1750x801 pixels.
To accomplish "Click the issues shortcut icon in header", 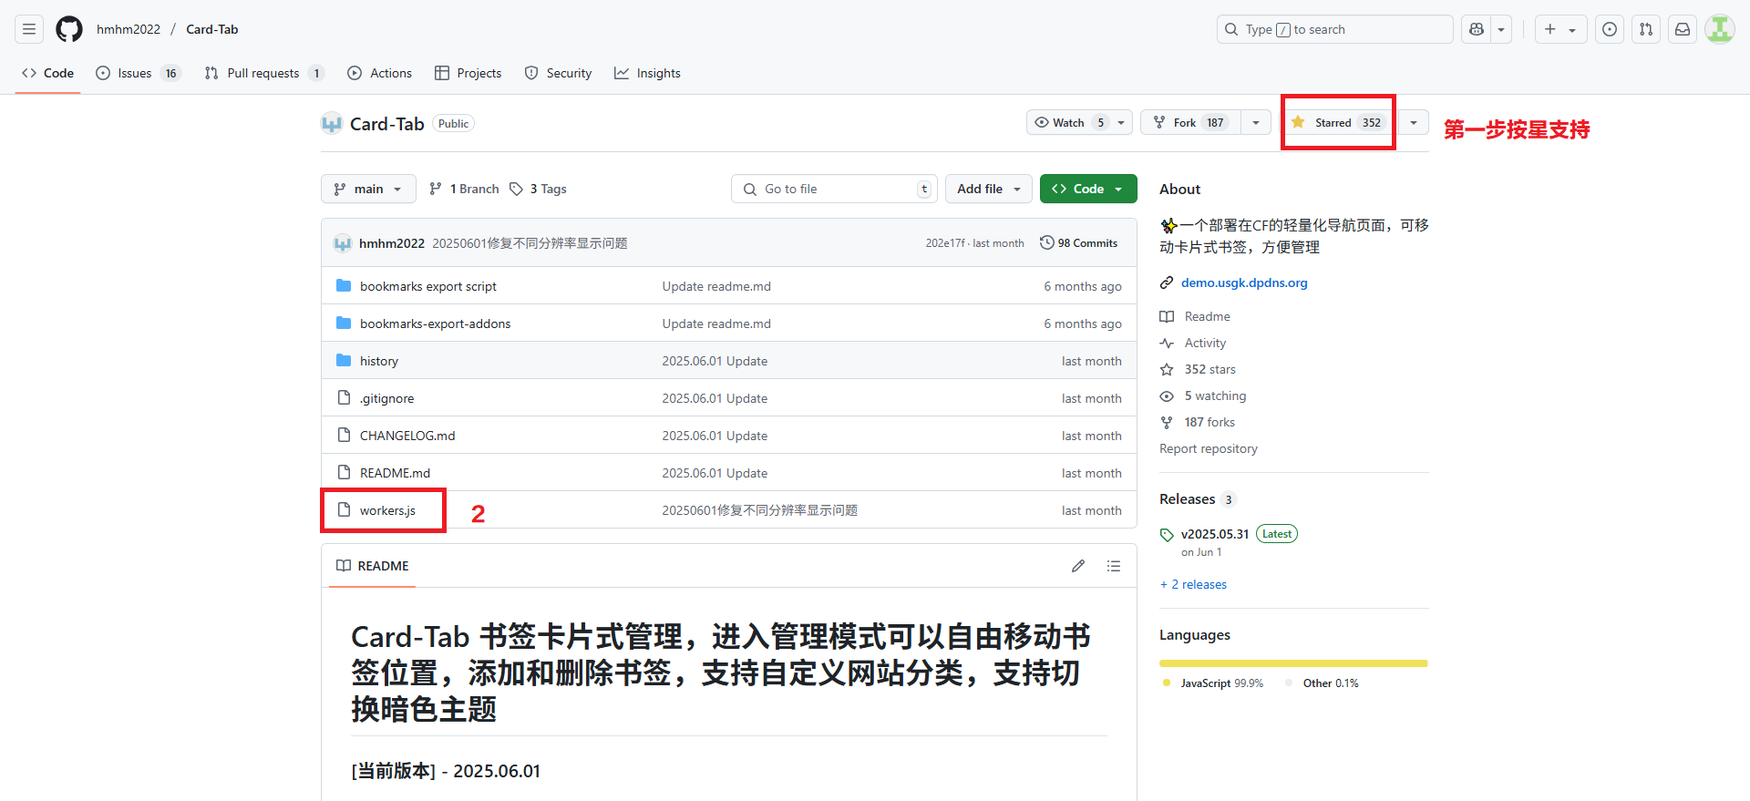I will (x=1610, y=29).
